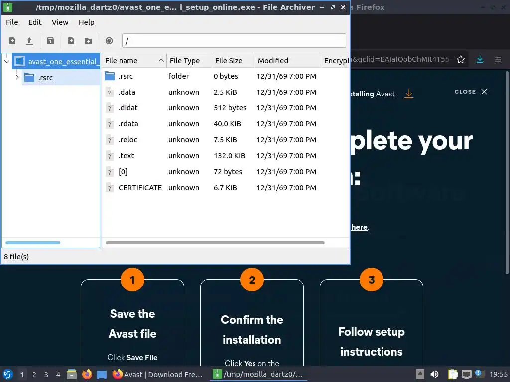This screenshot has height=382, width=510.
Task: Click the File Archiver window title icon
Action: tap(8, 7)
